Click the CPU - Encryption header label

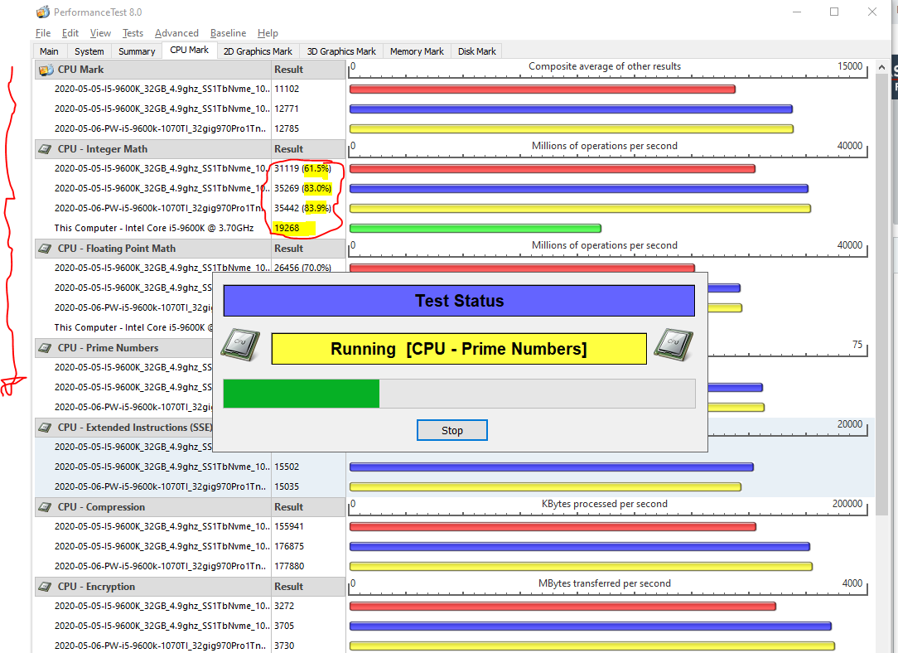(96, 588)
